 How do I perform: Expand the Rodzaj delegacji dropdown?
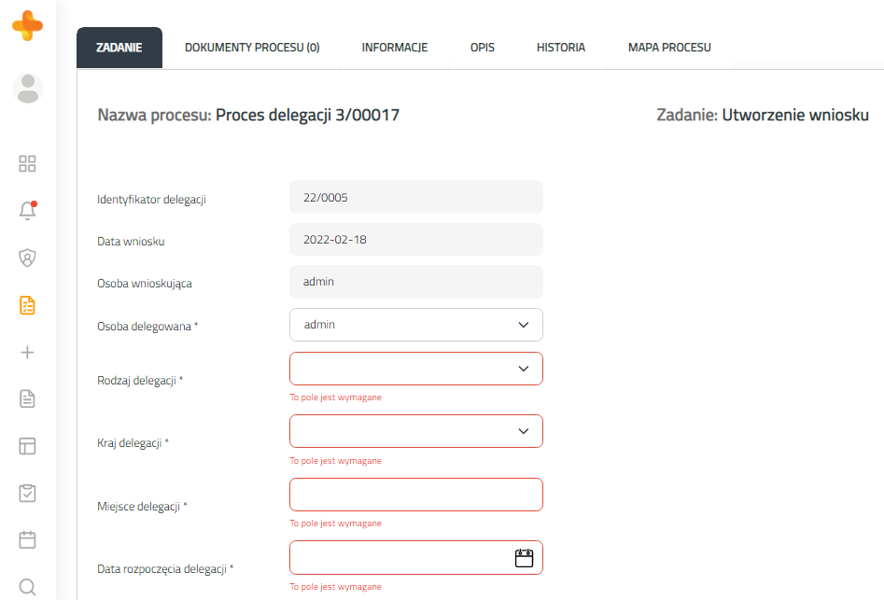pyautogui.click(x=523, y=369)
